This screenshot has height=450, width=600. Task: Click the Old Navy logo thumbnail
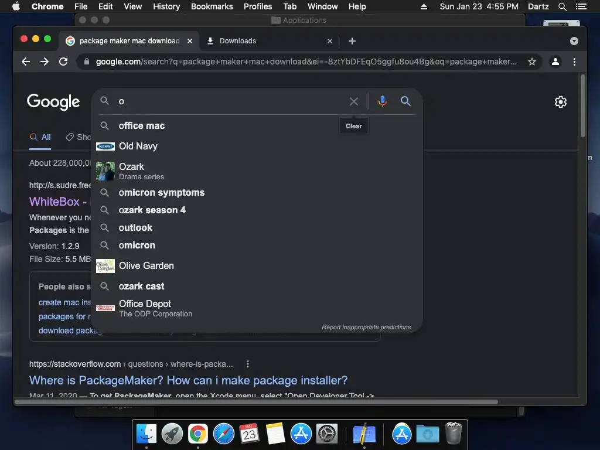[x=105, y=146]
